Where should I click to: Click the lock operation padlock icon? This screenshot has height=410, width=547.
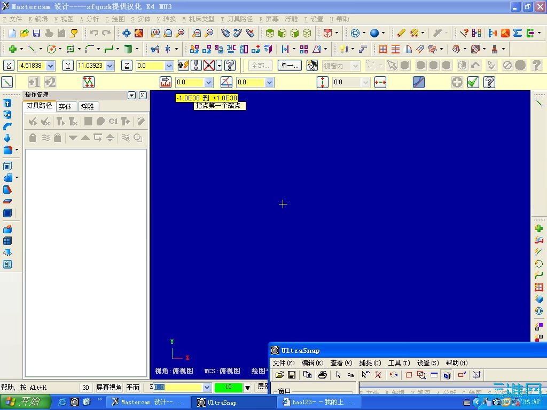coord(33,138)
